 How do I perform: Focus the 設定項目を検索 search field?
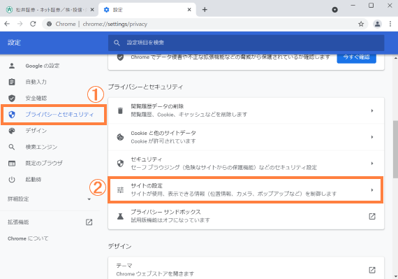246,43
